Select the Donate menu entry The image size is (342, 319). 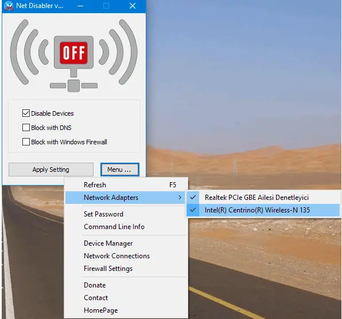126,285
